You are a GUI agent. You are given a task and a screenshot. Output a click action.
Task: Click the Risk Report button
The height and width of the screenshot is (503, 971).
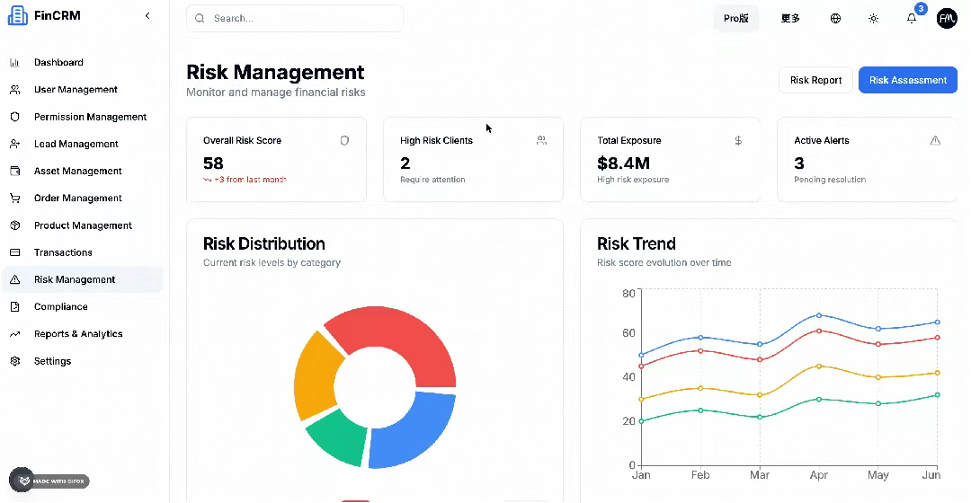coord(815,81)
